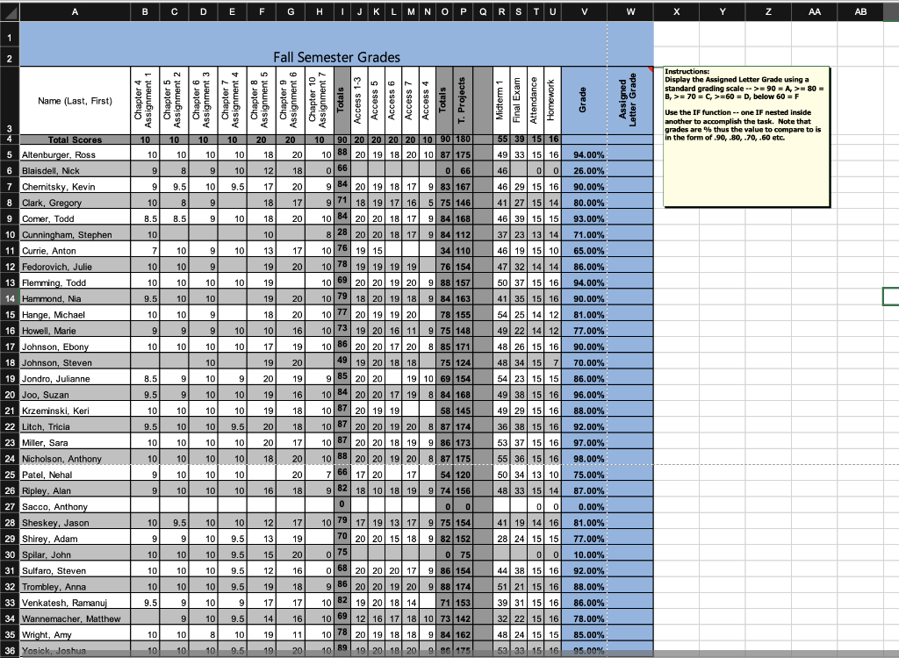899x658 pixels.
Task: Click the Fall Semester Grades title cell
Action: click(336, 57)
